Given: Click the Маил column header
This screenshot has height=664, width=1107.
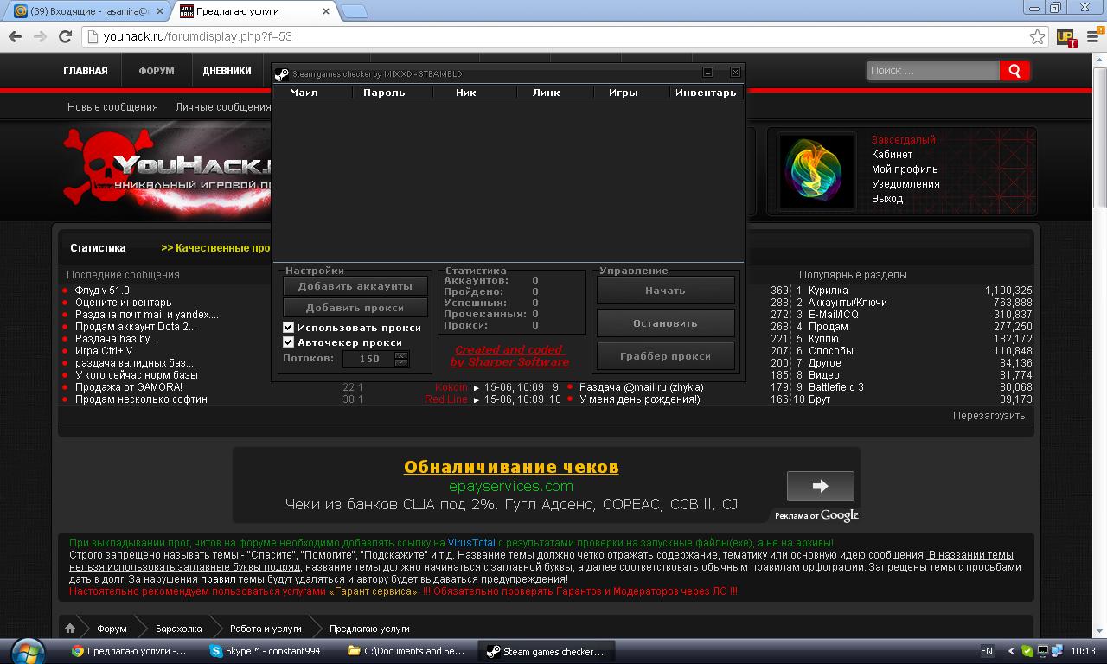Looking at the screenshot, I should tap(304, 93).
